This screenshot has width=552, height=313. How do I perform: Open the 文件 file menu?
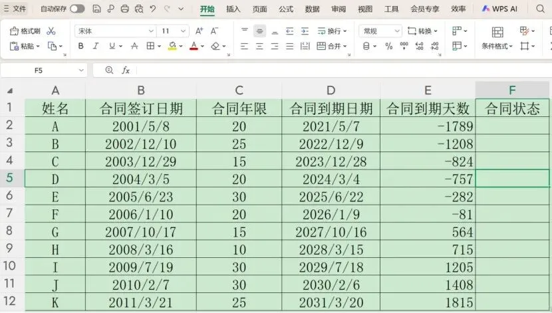[15, 9]
